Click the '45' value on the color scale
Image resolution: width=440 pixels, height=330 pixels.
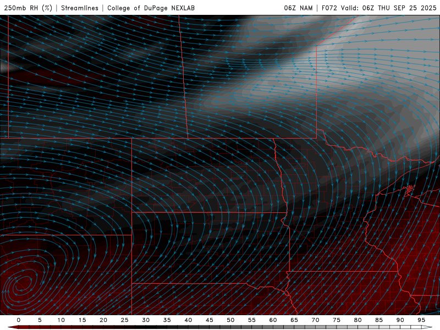[x=210, y=320]
